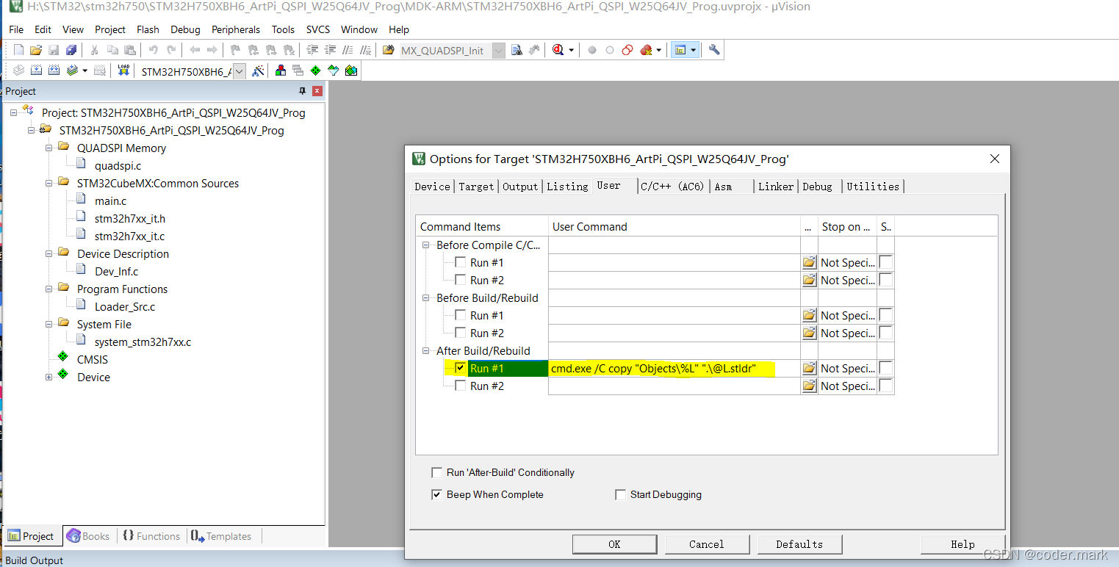Click the Insert Breakpoint circle icon
The image size is (1119, 567).
[592, 50]
